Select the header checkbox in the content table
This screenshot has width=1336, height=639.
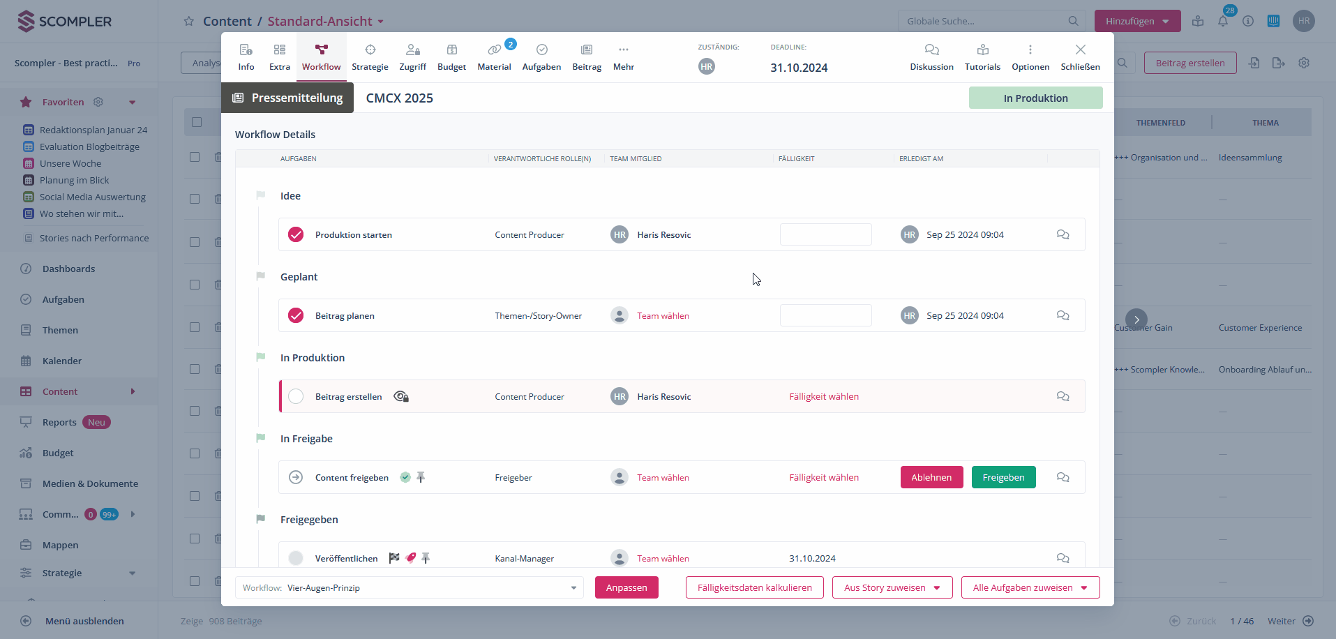(195, 121)
